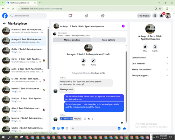Screen dimensions: 175x140
Task: Open Antwyn's conversation in the list
Action: tap(24, 41)
